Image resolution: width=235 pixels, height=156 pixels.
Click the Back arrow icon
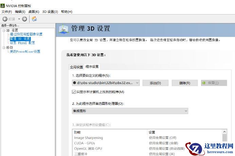coord(5,19)
